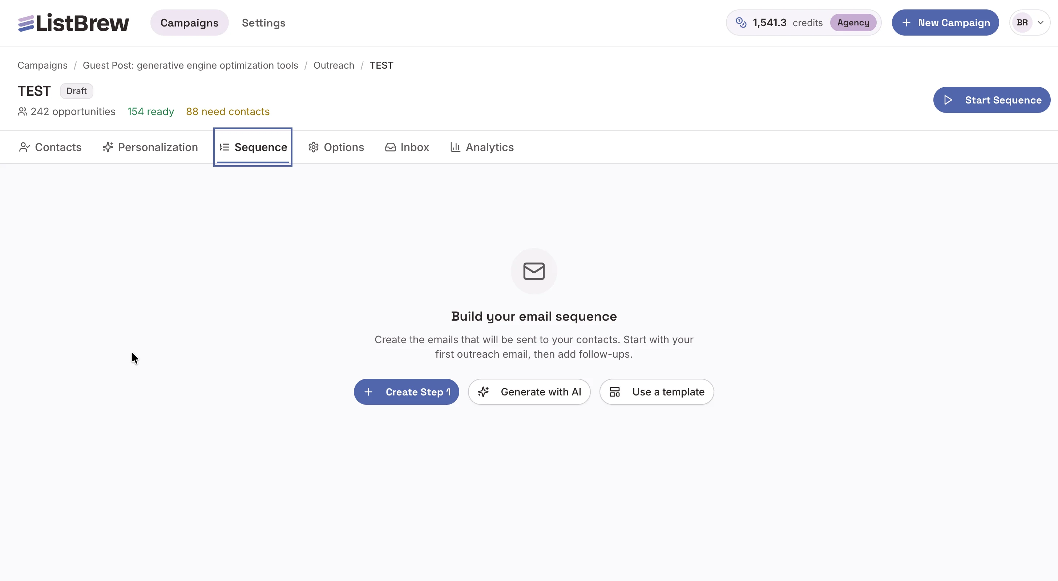This screenshot has width=1058, height=581.
Task: Click the BR avatar initials
Action: 1022,23
